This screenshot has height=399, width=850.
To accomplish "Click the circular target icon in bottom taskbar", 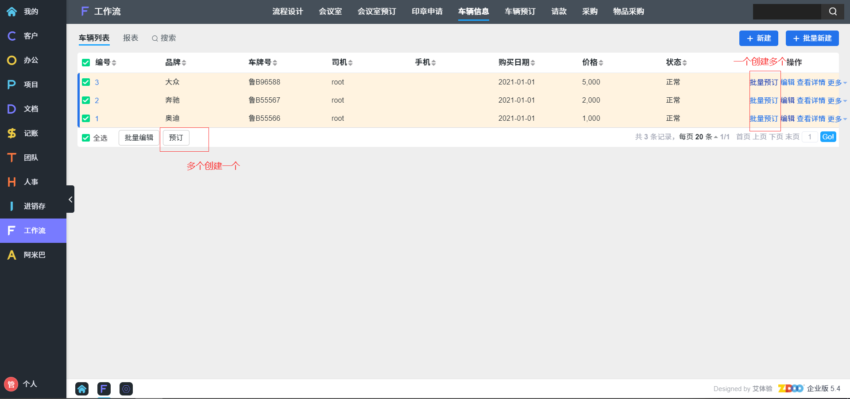I will [x=126, y=389].
